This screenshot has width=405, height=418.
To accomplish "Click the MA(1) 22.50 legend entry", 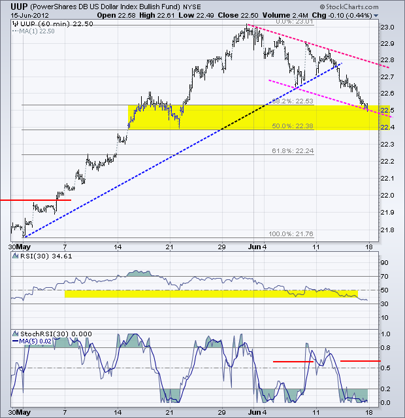I will 33,31.
